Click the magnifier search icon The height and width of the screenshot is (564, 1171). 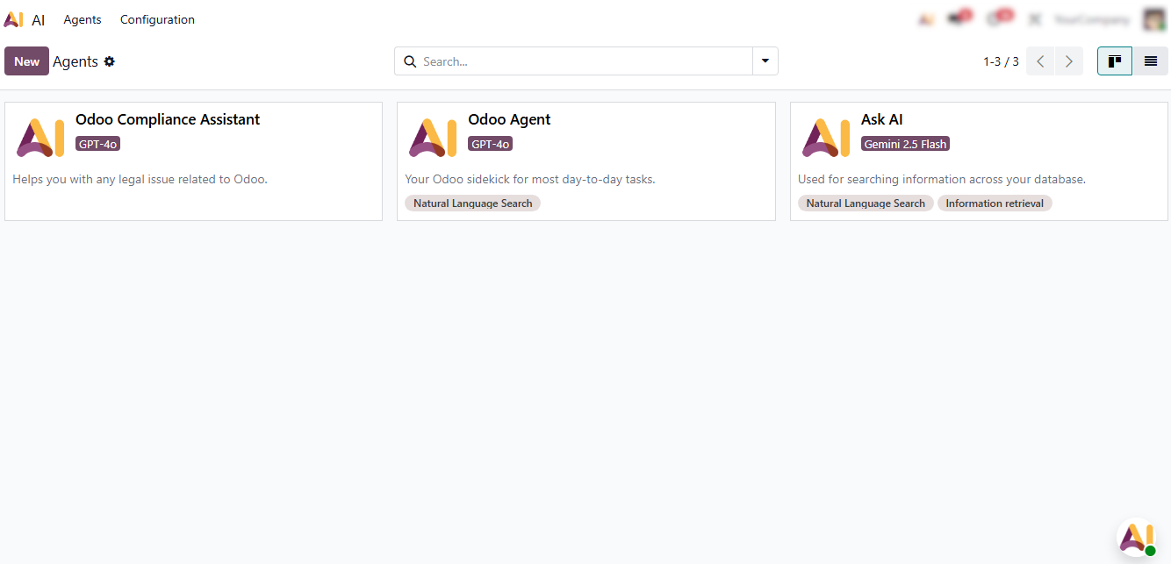point(410,61)
